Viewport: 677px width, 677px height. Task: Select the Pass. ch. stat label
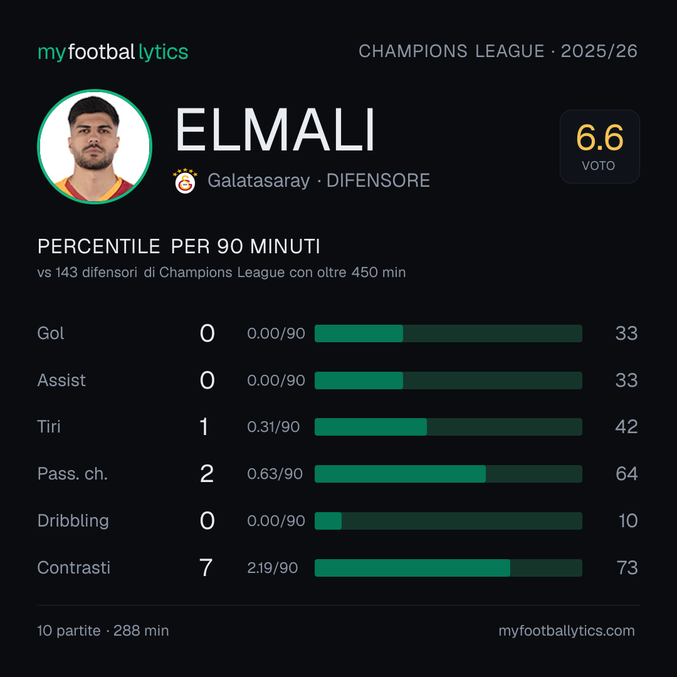tap(73, 474)
